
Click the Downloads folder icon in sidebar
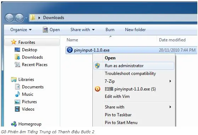(x=17, y=57)
